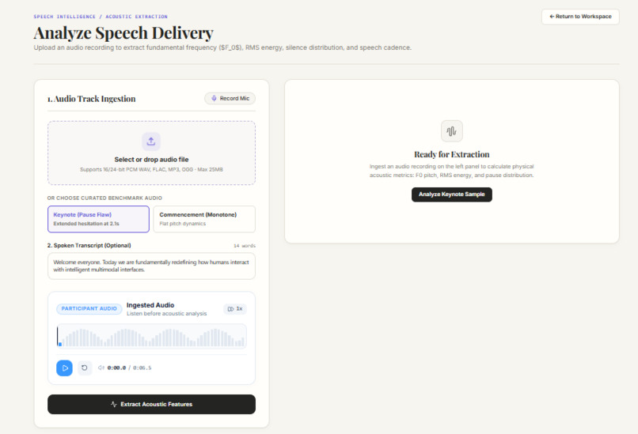638x434 pixels.
Task: Click 'OR CHOOSE CURATED BENCHMARK AUDIO' label
Action: point(104,198)
